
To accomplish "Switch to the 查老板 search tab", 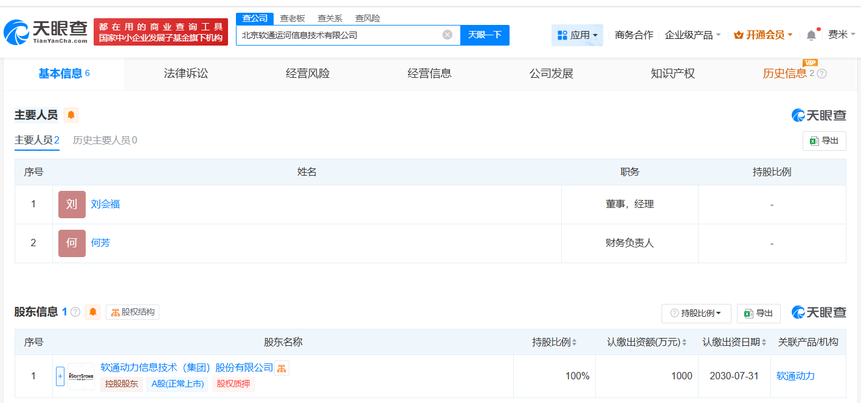I will 293,18.
